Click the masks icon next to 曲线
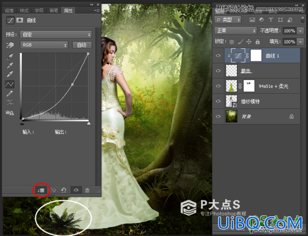Screen dimensions: 308x236 coord(20,20)
